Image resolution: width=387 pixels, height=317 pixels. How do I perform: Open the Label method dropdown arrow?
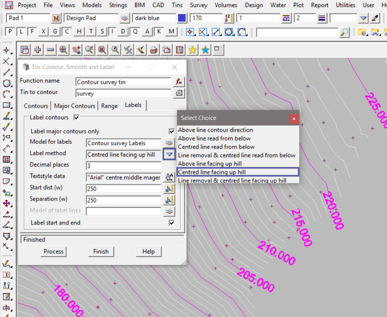169,155
